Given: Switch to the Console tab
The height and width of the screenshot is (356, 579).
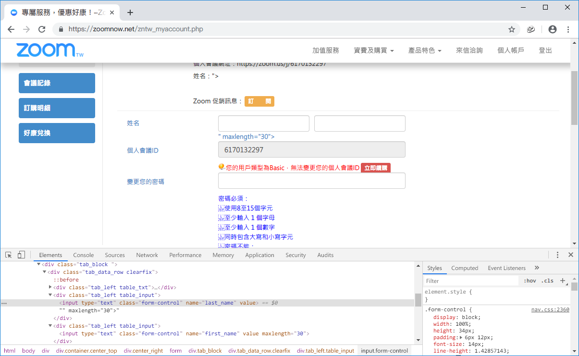Looking at the screenshot, I should coord(84,255).
